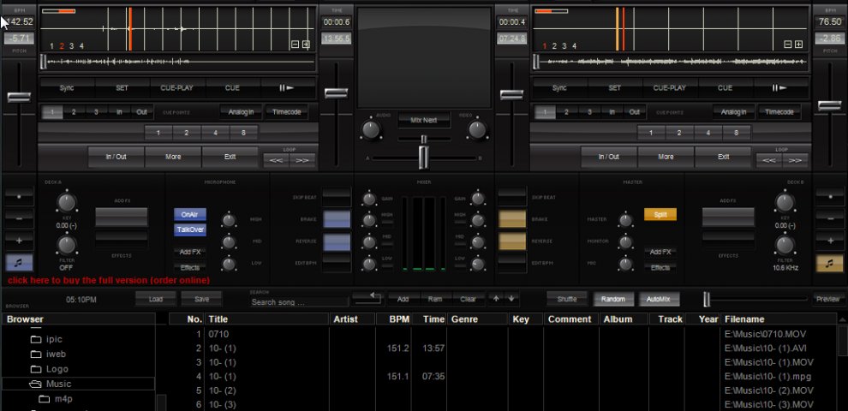
Task: Click the Audio crossfade knob
Action: click(370, 130)
